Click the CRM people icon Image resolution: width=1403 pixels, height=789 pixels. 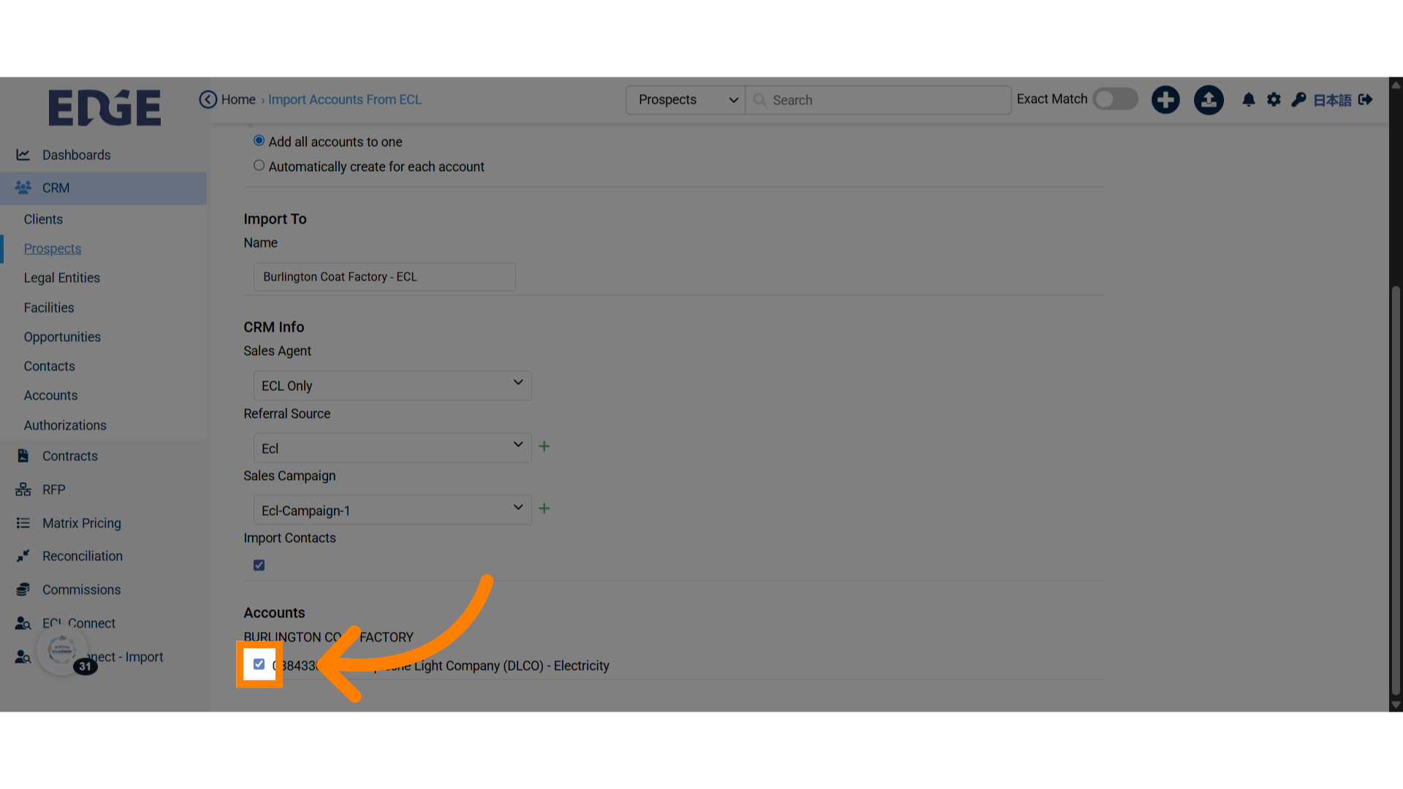[x=23, y=188]
